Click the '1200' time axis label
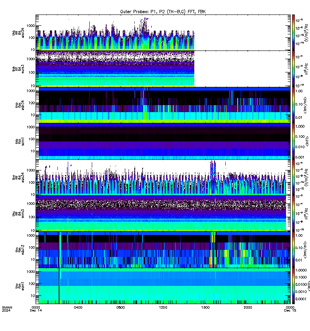This screenshot has height=331, width=310. [163, 307]
